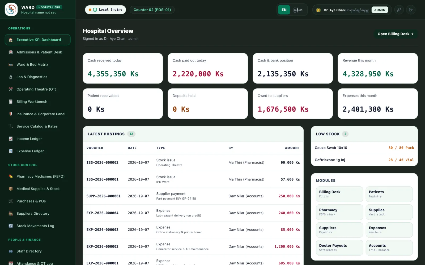Viewport: 425px width, 265px height.
Task: Click the Ceftriaxone 1g Inj low stock row
Action: point(364,160)
